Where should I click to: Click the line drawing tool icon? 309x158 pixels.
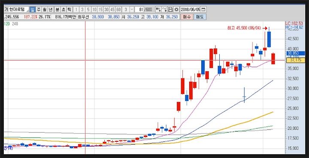(164, 9)
